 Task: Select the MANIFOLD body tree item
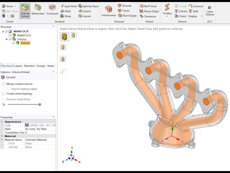tap(24, 35)
